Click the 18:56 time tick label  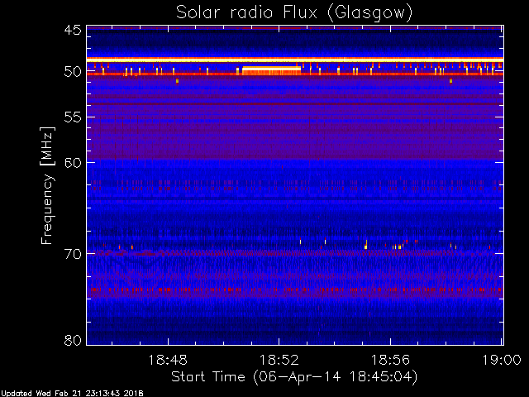pyautogui.click(x=390, y=360)
